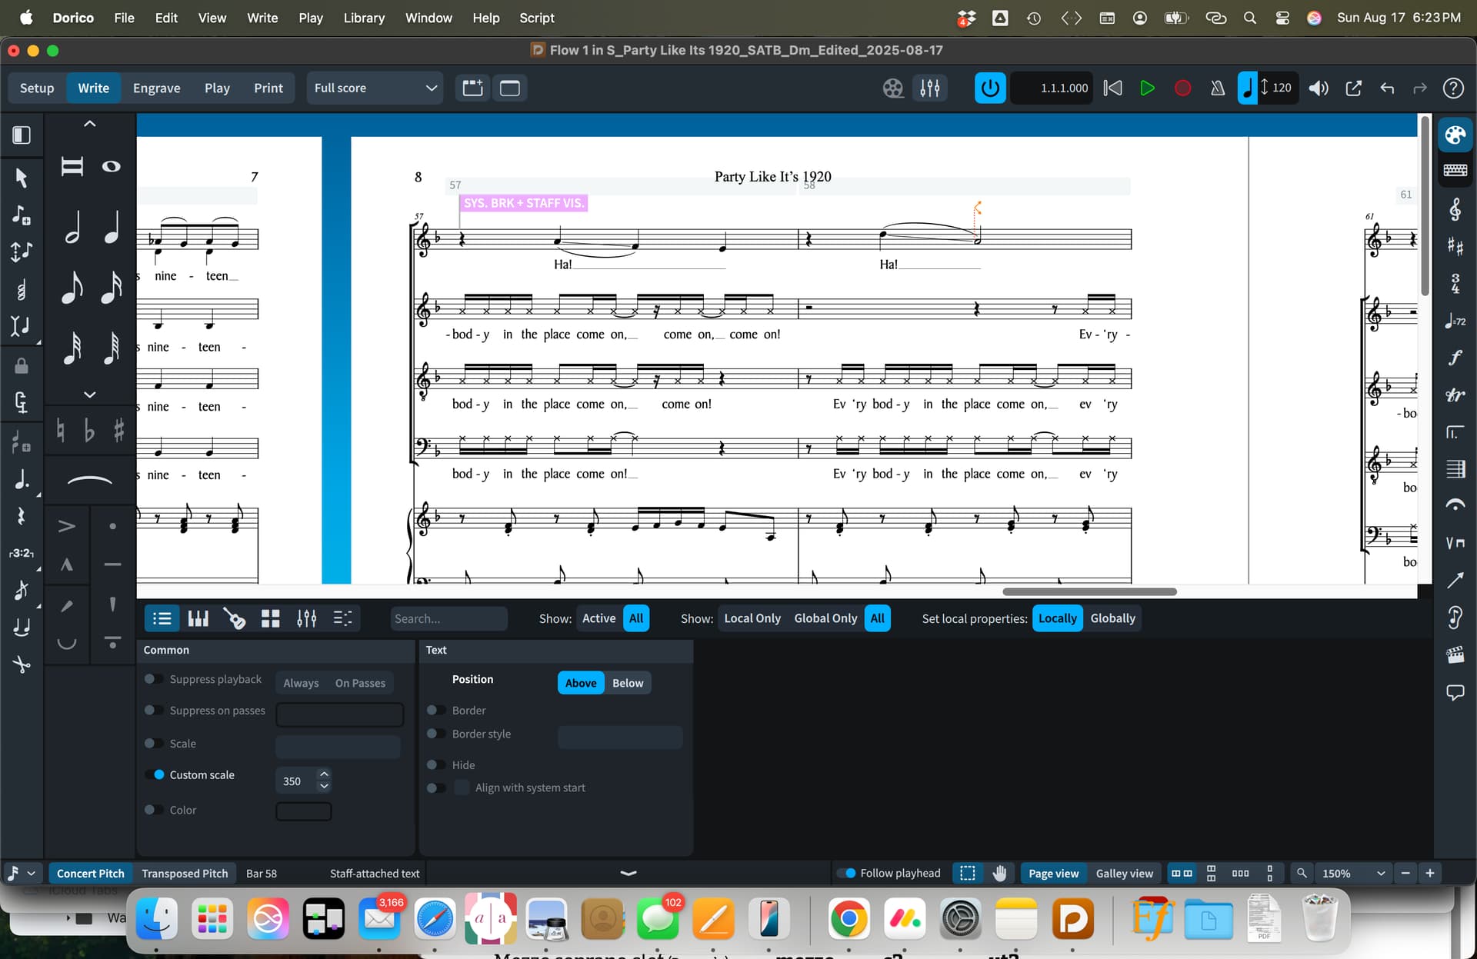Viewport: 1477px width, 959px height.
Task: Switch to Galley view
Action: pyautogui.click(x=1124, y=874)
